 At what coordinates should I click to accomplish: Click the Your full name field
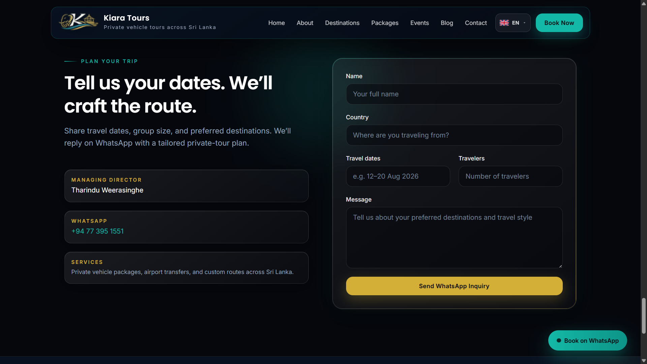454,94
